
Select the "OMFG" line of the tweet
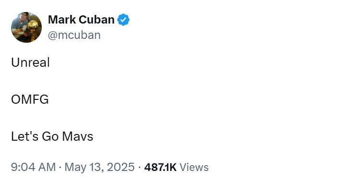[30, 99]
